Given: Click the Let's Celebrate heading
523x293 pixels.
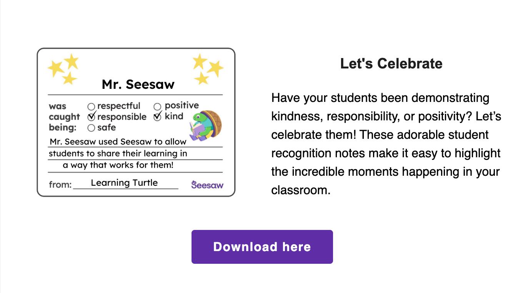Looking at the screenshot, I should [391, 63].
